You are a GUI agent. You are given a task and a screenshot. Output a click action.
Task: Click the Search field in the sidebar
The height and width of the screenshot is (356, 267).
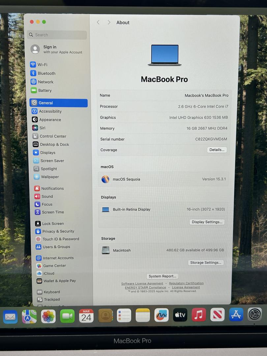(57, 35)
